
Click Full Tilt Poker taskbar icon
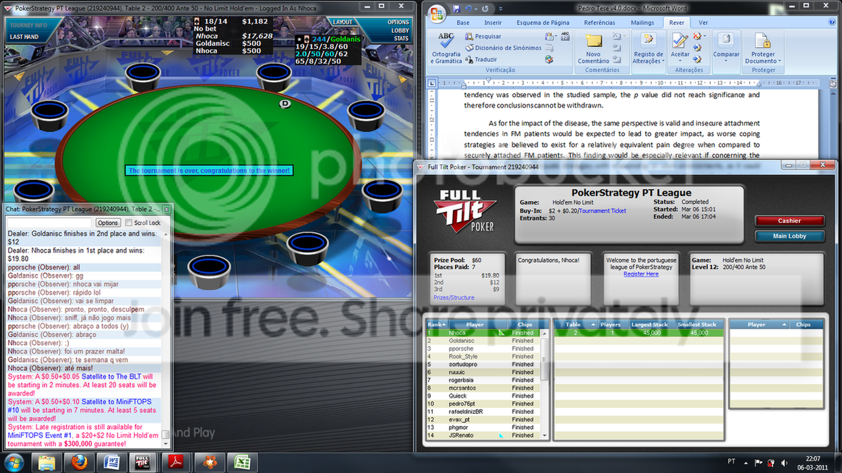tap(144, 462)
